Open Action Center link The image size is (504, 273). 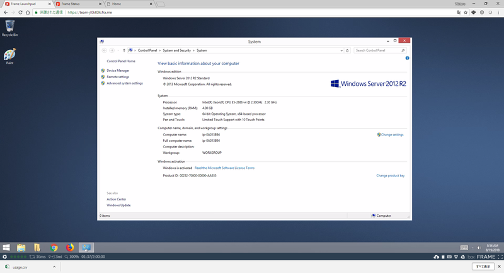click(x=117, y=199)
